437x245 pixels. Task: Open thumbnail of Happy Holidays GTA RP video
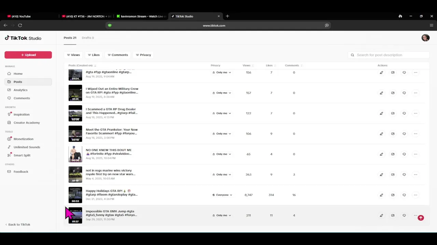[x=75, y=195]
